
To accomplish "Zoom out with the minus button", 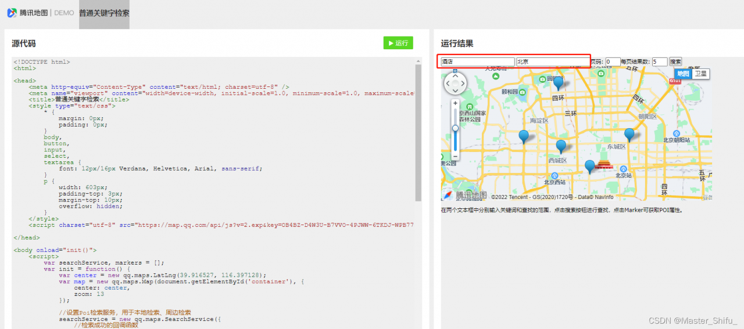I will point(455,156).
